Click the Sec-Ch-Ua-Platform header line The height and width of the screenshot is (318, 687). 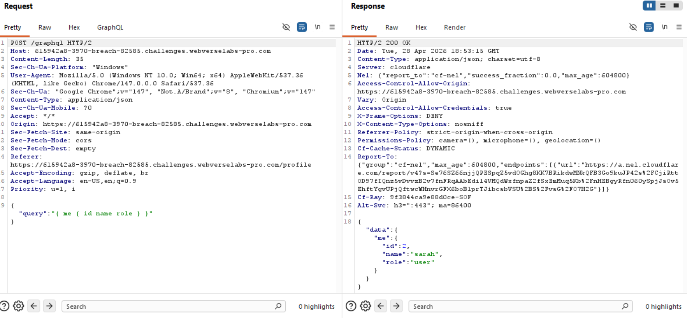[69, 67]
